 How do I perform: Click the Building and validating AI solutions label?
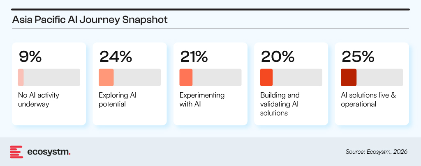(x=280, y=104)
